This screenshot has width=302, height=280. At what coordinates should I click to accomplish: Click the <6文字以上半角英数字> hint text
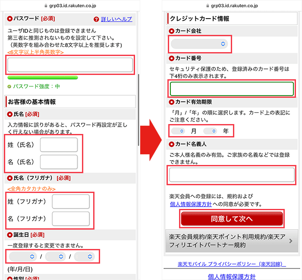35,52
